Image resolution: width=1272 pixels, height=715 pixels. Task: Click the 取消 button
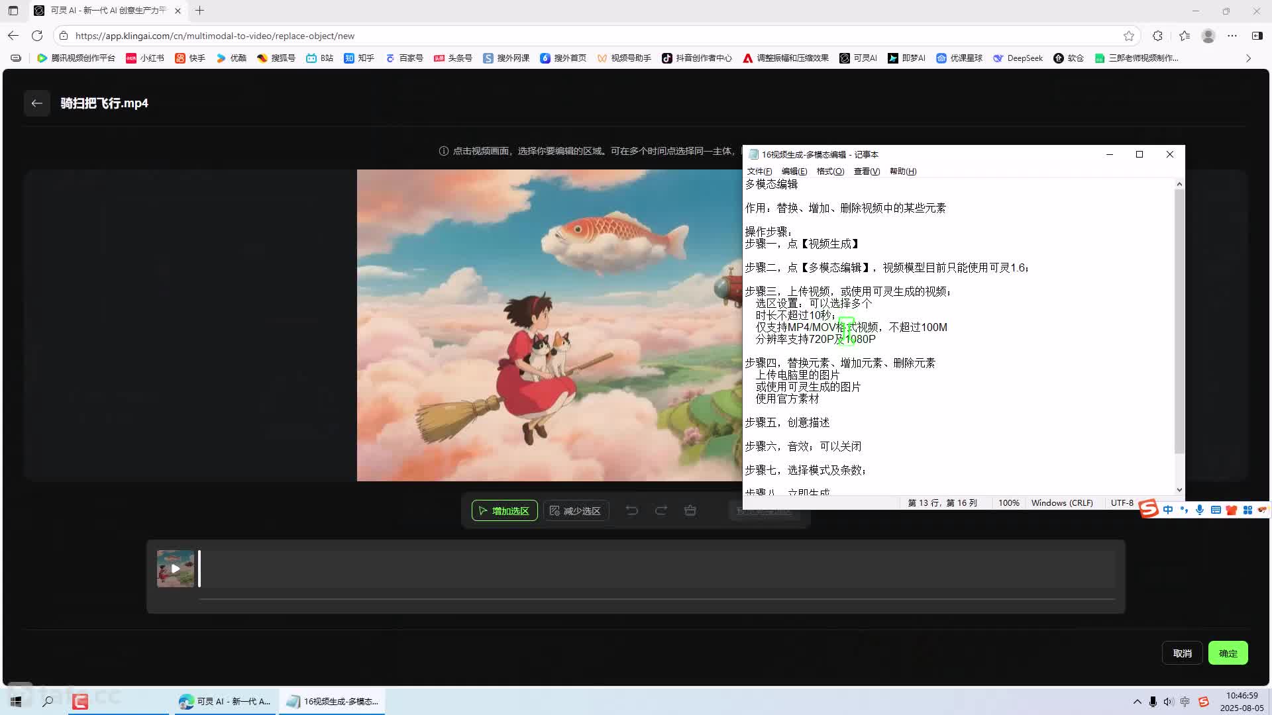pos(1182,653)
